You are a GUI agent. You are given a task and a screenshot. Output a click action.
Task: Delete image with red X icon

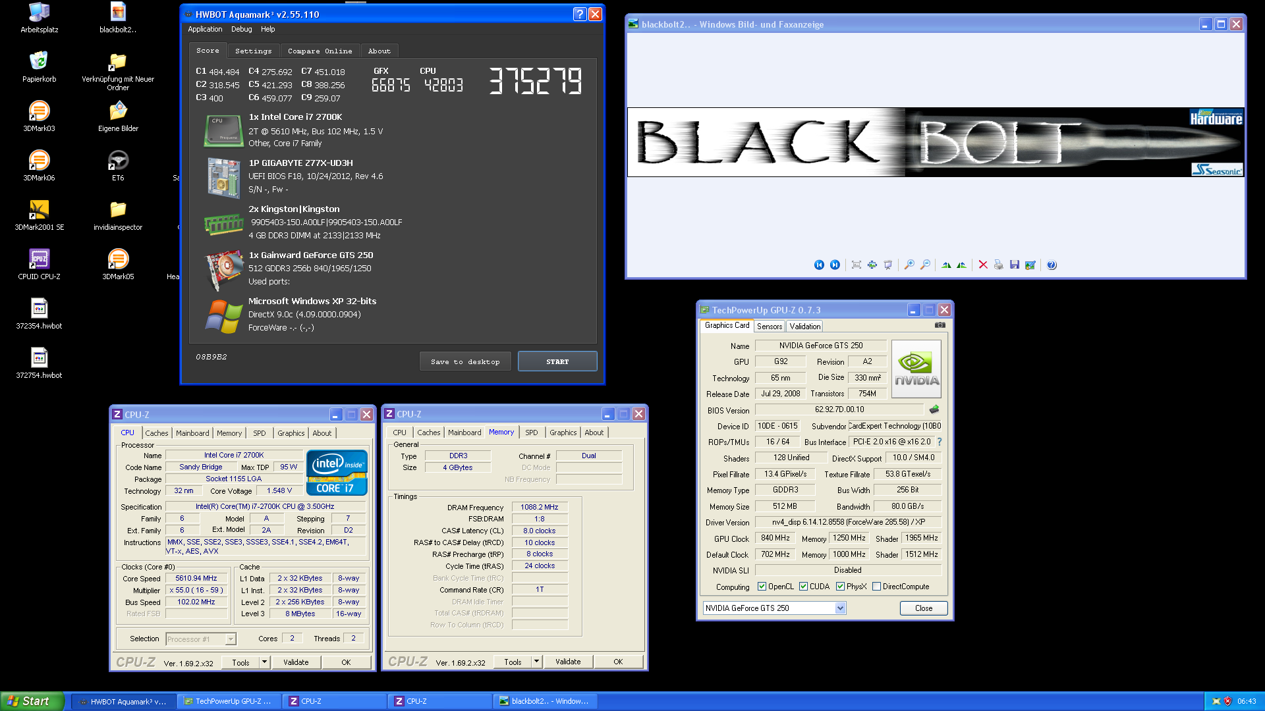coord(983,265)
